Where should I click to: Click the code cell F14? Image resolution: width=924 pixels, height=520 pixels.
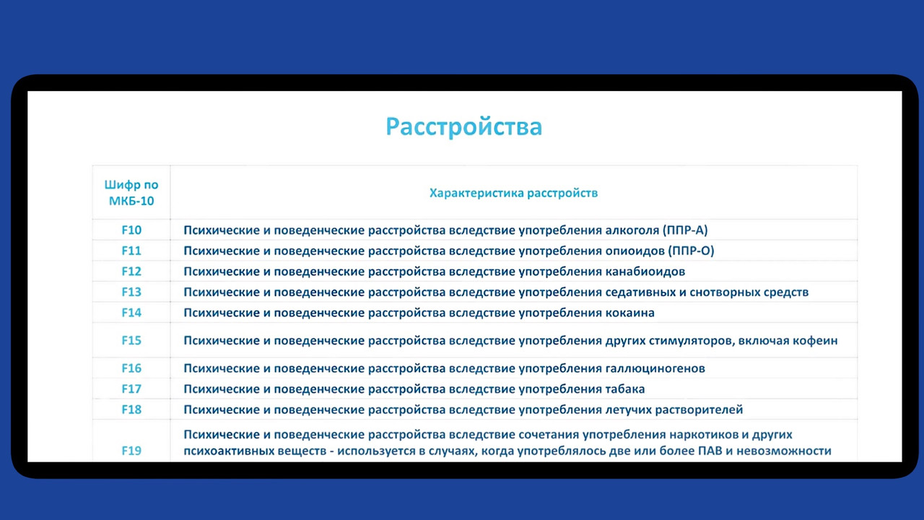(x=131, y=313)
